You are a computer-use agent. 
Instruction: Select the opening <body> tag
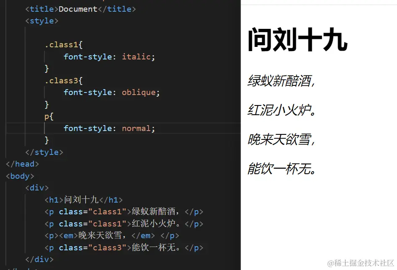click(x=20, y=176)
